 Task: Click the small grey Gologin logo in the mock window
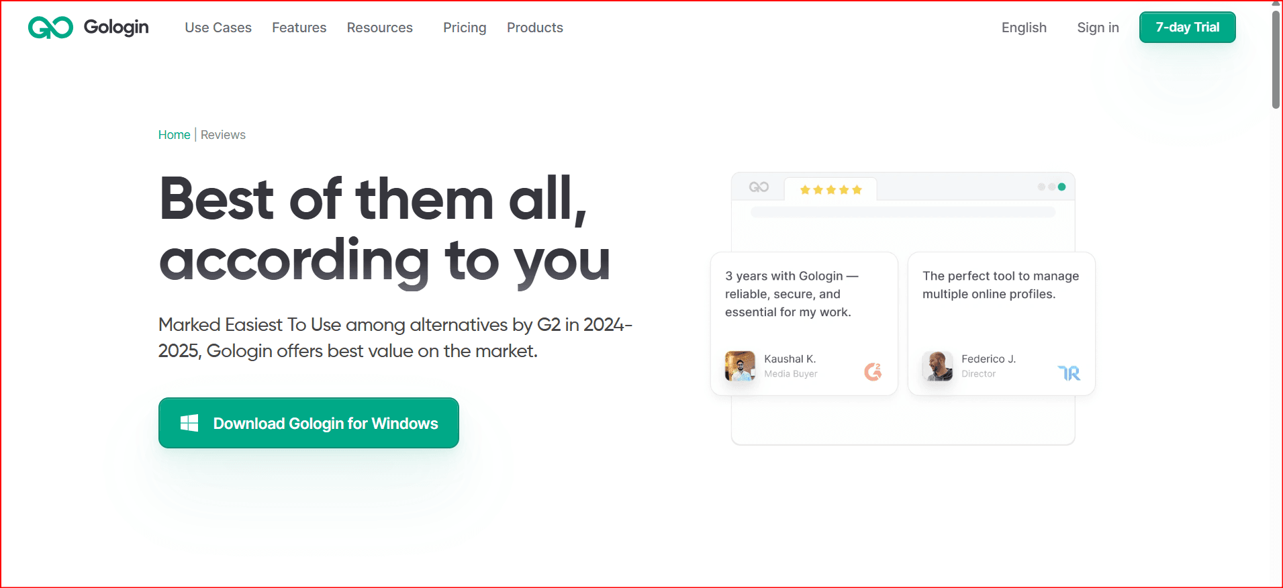pos(759,187)
